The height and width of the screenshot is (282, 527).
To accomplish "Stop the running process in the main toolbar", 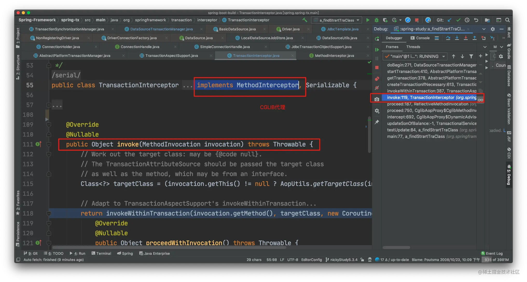I will pyautogui.click(x=417, y=20).
